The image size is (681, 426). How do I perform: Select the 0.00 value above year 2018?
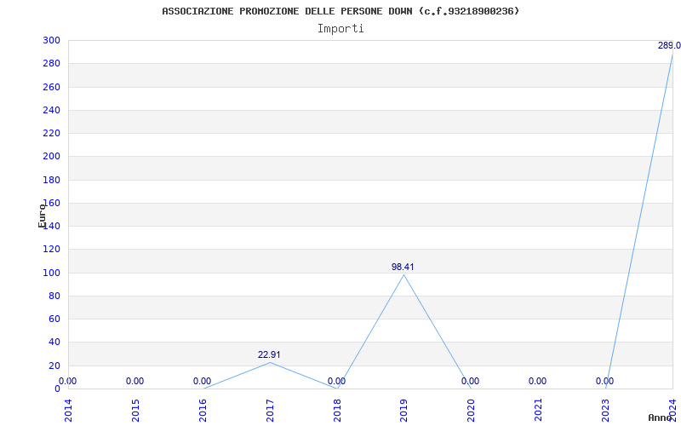tap(336, 381)
